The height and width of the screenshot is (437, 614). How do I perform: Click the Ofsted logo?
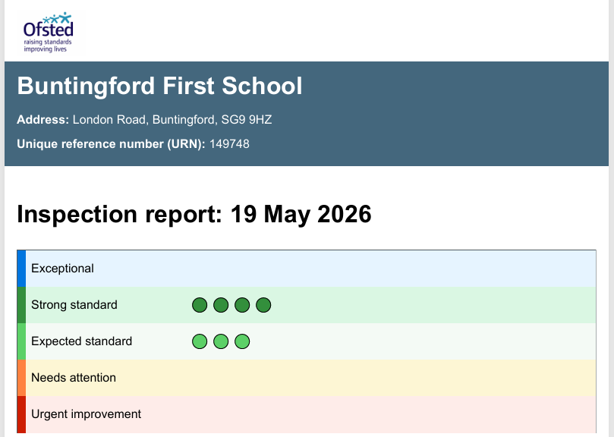click(x=48, y=32)
